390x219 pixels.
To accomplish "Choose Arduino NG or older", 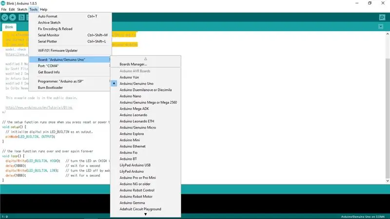I will pos(145,184).
